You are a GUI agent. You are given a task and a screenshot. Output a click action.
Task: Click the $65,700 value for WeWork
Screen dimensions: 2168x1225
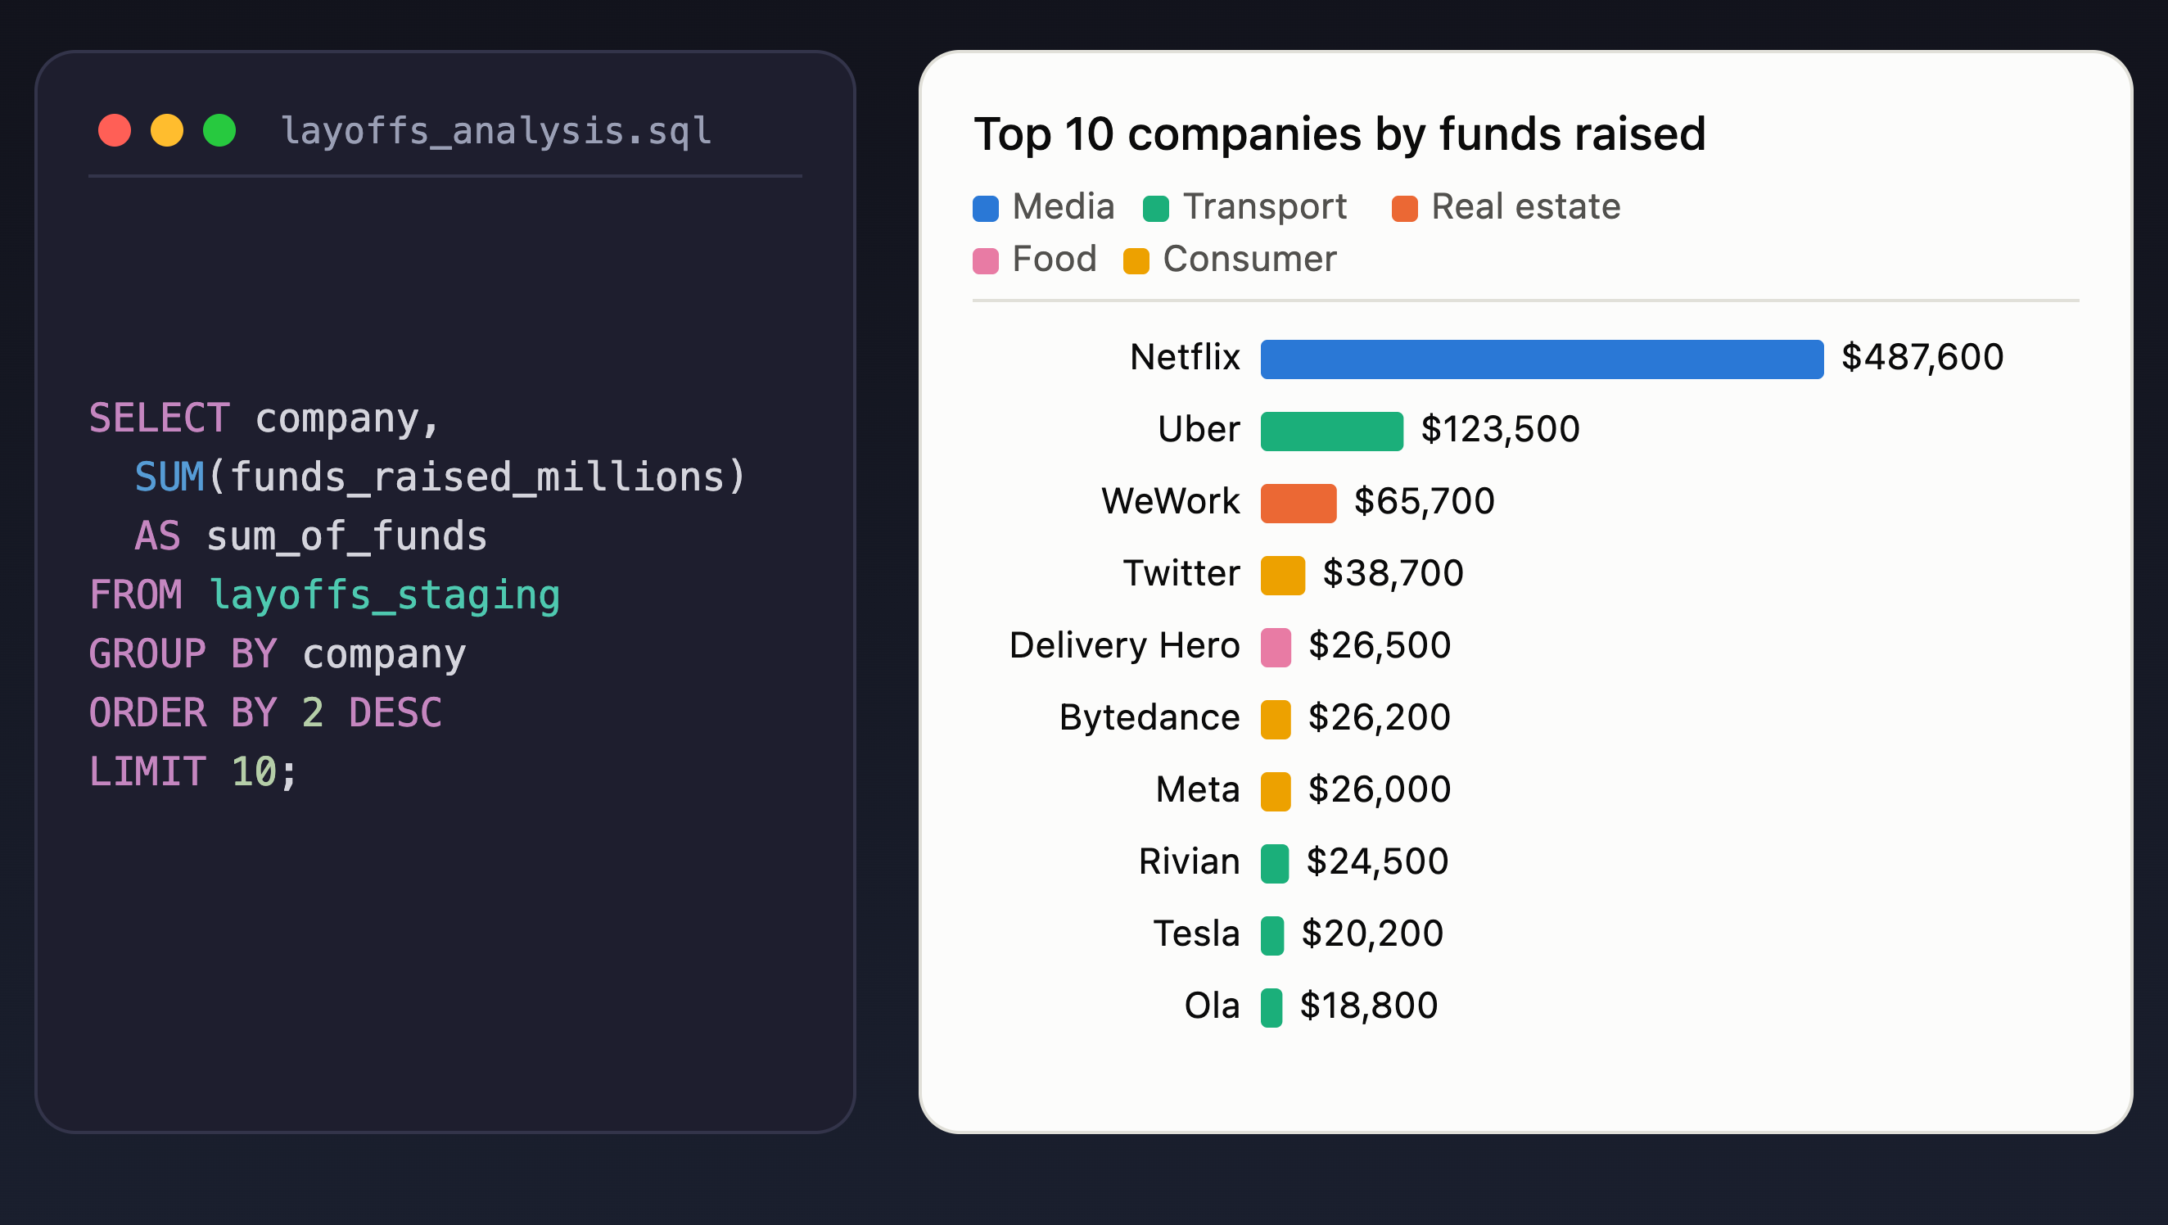[1424, 502]
